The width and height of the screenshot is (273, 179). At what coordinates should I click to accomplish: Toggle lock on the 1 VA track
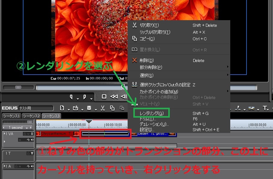coord(25,134)
